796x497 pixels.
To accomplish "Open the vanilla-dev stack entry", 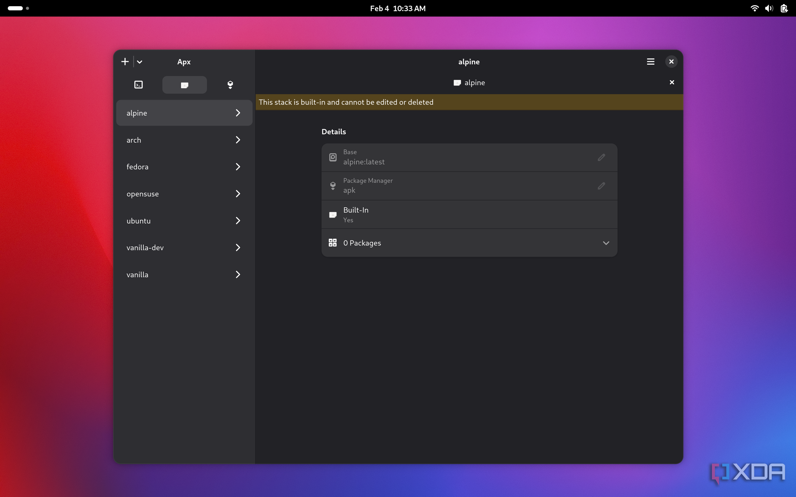I will tap(184, 247).
